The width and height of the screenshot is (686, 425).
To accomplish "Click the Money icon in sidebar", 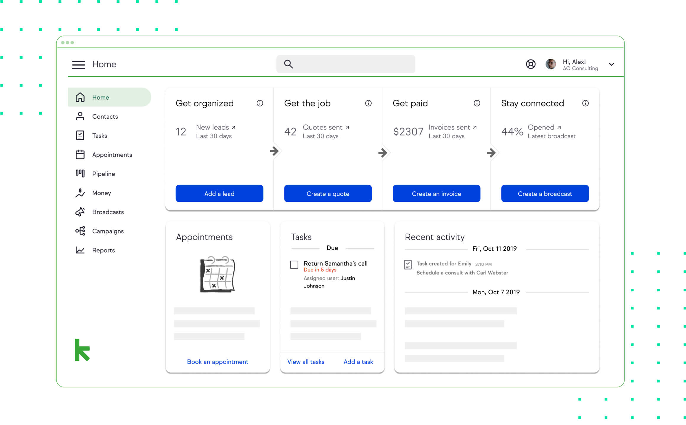I will pos(80,193).
